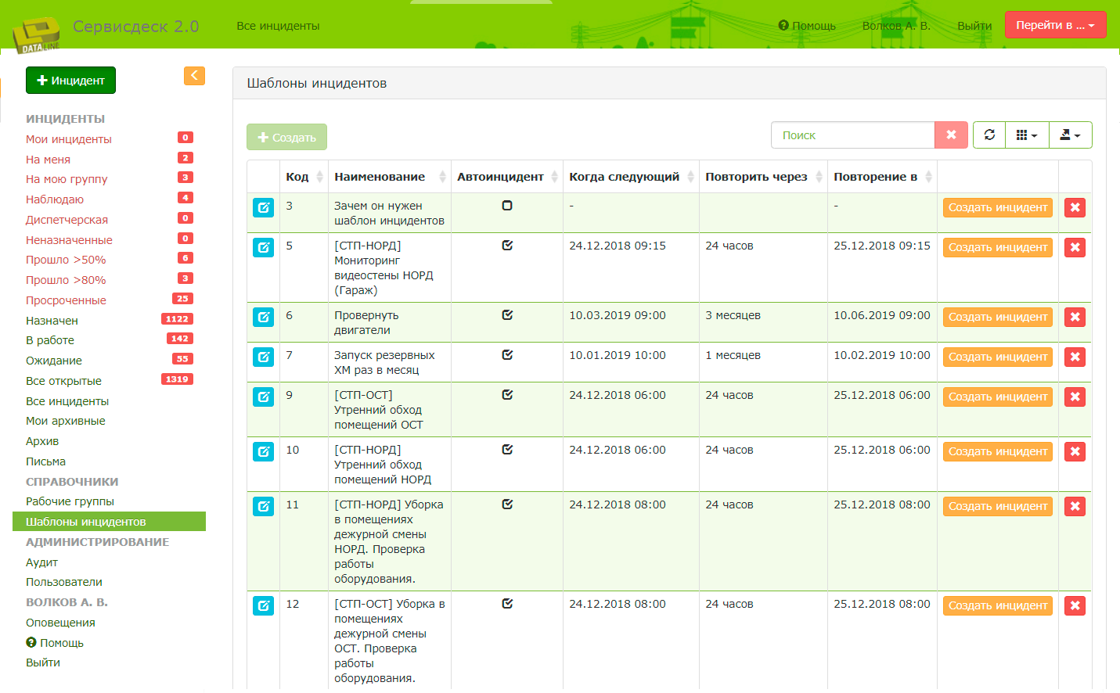This screenshot has width=1120, height=693.
Task: Click 'Выйти' in the top header
Action: [974, 26]
